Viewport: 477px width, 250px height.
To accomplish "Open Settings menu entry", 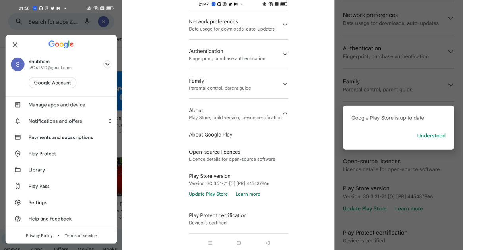I will pos(61,202).
